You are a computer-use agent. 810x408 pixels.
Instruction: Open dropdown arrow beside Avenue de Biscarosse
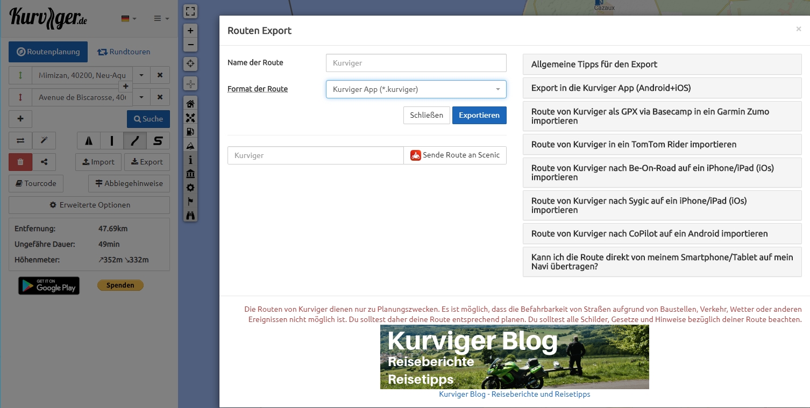click(x=141, y=97)
